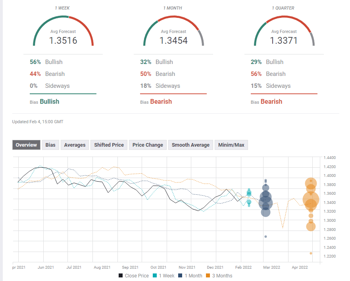Open the Smooth Average tab

tap(190, 145)
